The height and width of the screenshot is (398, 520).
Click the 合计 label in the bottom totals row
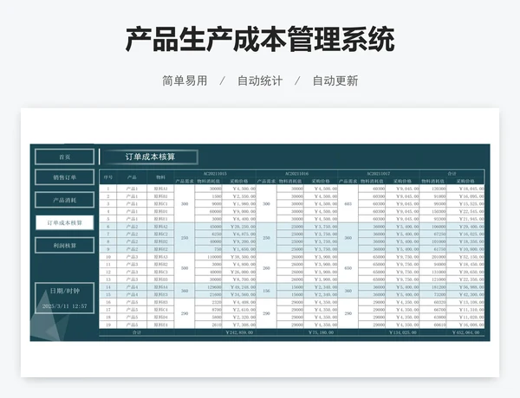137,332
